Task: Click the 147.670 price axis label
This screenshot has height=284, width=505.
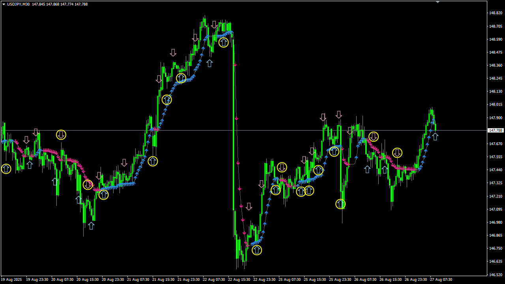Action: click(495, 144)
